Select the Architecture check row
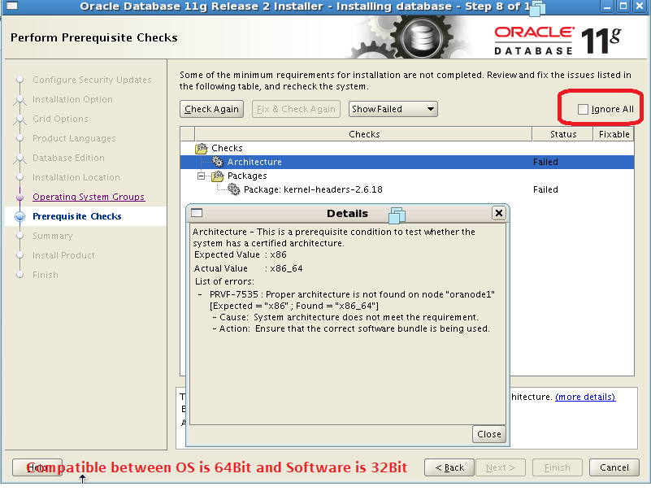This screenshot has height=491, width=651. (407, 162)
